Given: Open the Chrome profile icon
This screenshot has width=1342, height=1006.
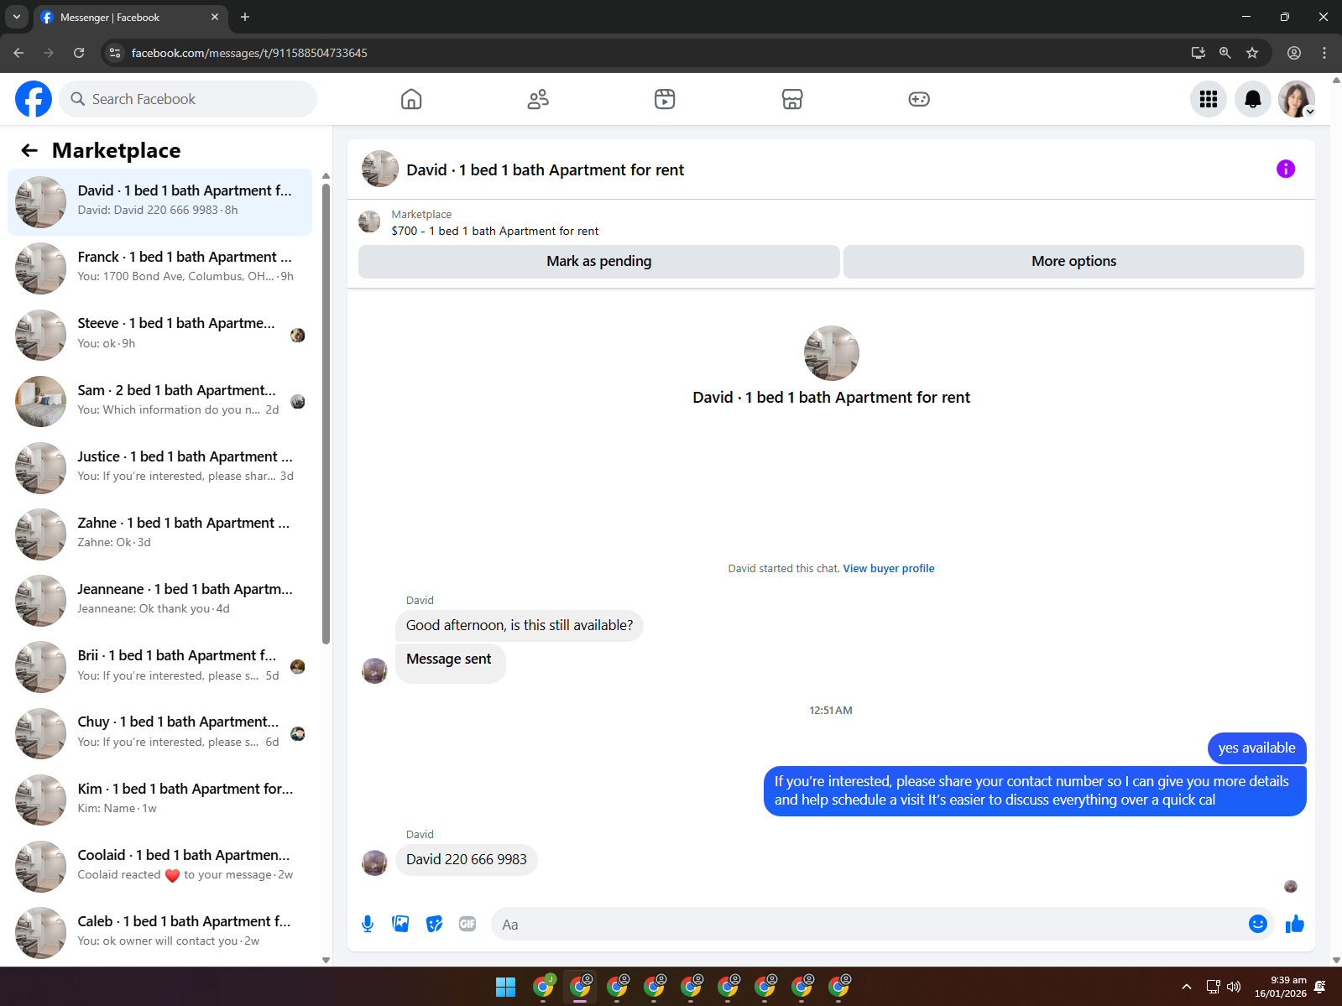Looking at the screenshot, I should 1294,53.
